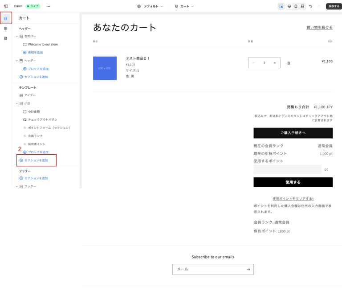Click the Subscribe to our emails heading
This screenshot has height=296, width=342.
tap(213, 257)
